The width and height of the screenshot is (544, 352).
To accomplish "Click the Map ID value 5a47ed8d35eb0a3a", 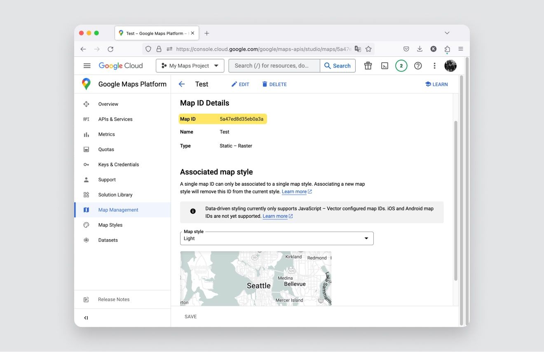I will [x=242, y=119].
